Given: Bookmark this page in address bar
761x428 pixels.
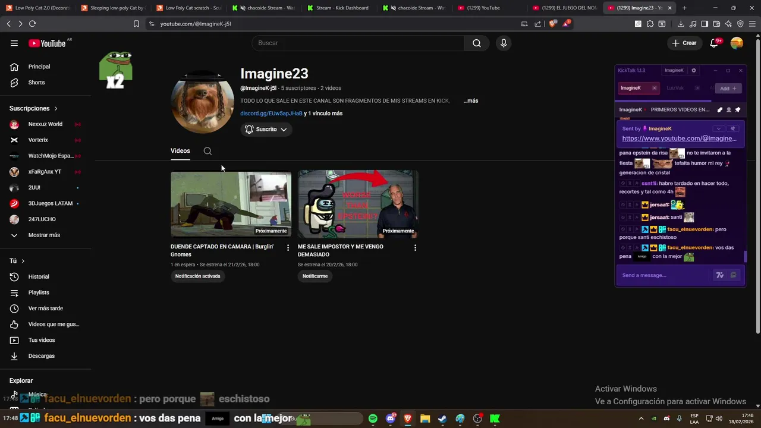Looking at the screenshot, I should (x=136, y=24).
